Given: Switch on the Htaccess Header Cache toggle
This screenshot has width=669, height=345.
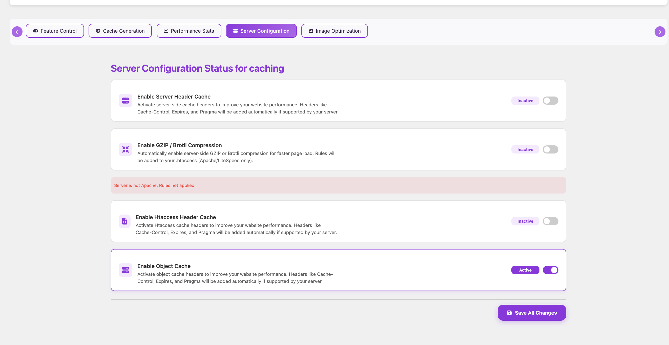Looking at the screenshot, I should (x=550, y=221).
